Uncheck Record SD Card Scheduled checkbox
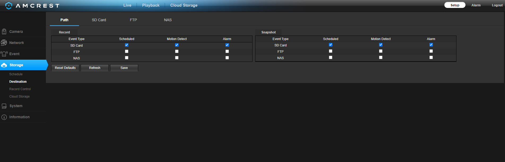Screen dimensions: 505x162 click(127, 45)
